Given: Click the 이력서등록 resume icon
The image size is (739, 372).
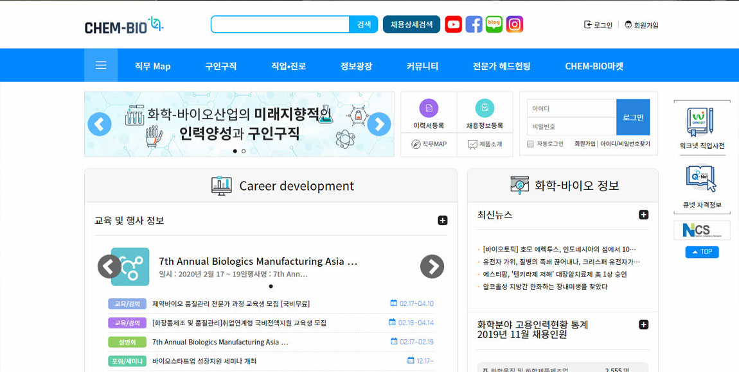Looking at the screenshot, I should click(x=429, y=108).
